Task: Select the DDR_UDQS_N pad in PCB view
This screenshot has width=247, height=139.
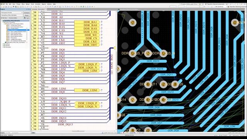Action: pyautogui.click(x=164, y=54)
